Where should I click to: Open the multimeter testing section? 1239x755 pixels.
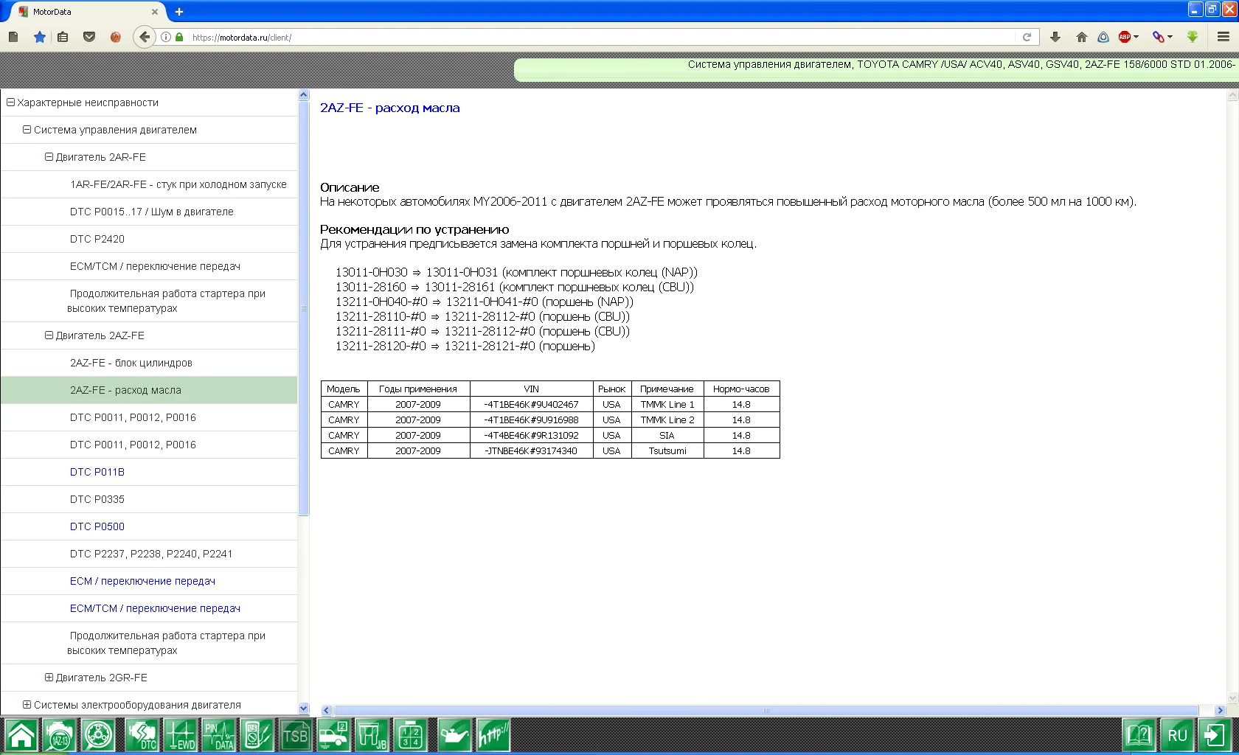pos(257,735)
